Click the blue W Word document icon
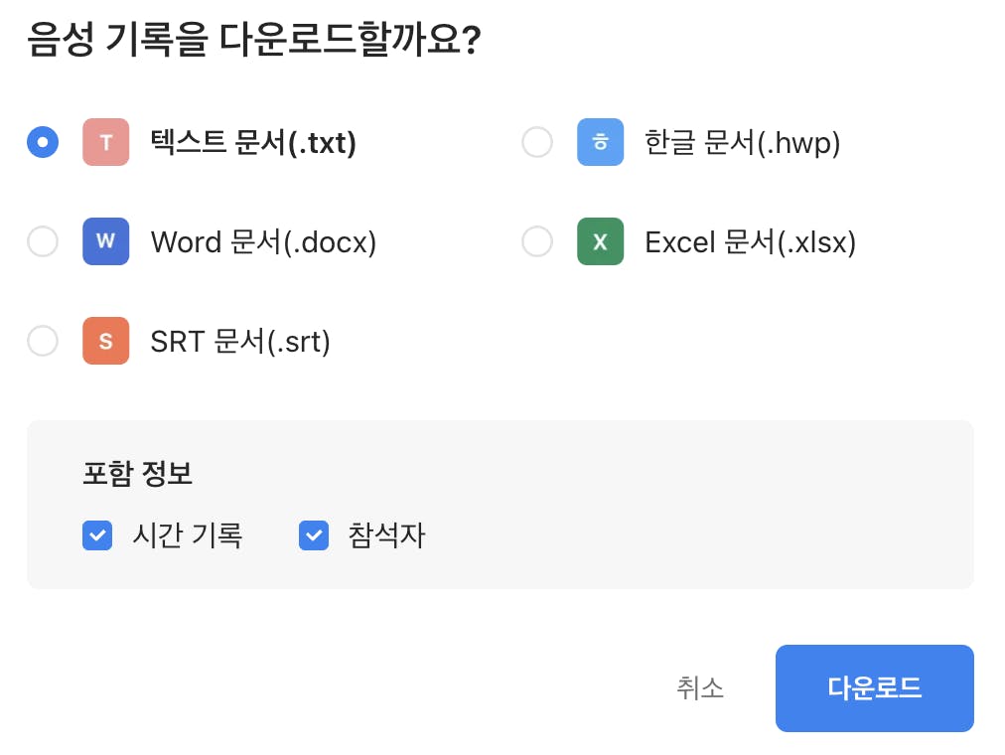1005x755 pixels. coord(105,241)
